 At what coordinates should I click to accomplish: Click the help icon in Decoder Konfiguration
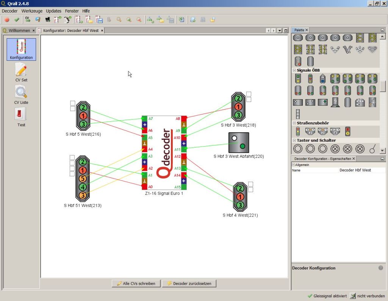point(380,268)
